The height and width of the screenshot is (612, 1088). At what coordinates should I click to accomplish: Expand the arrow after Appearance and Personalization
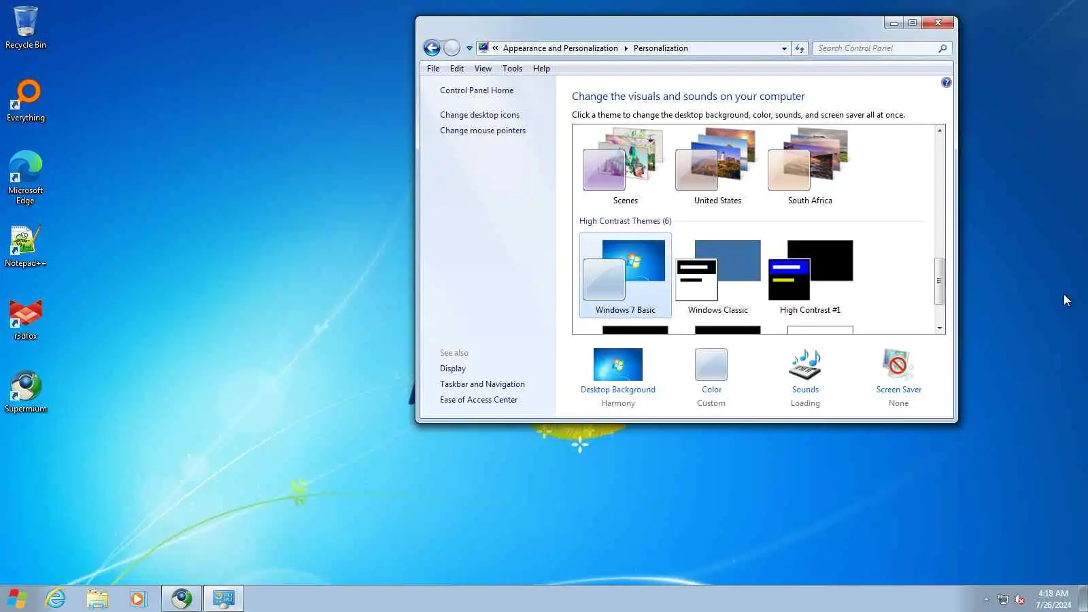[626, 48]
